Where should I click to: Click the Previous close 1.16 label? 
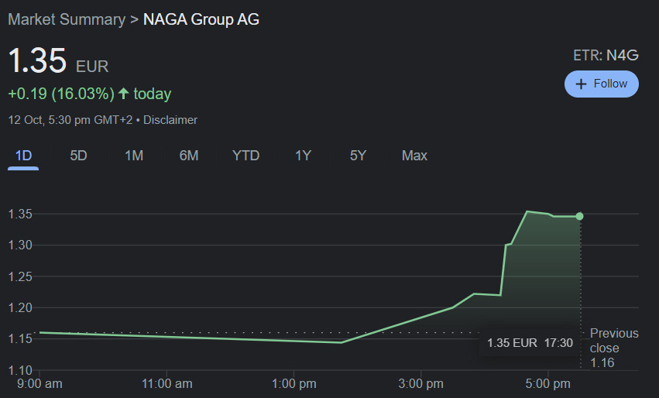pos(614,348)
